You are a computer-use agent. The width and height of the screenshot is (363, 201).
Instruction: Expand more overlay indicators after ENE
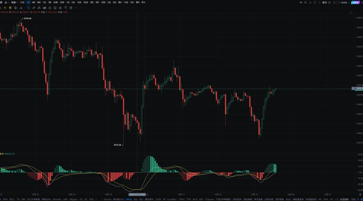(x=96, y=199)
